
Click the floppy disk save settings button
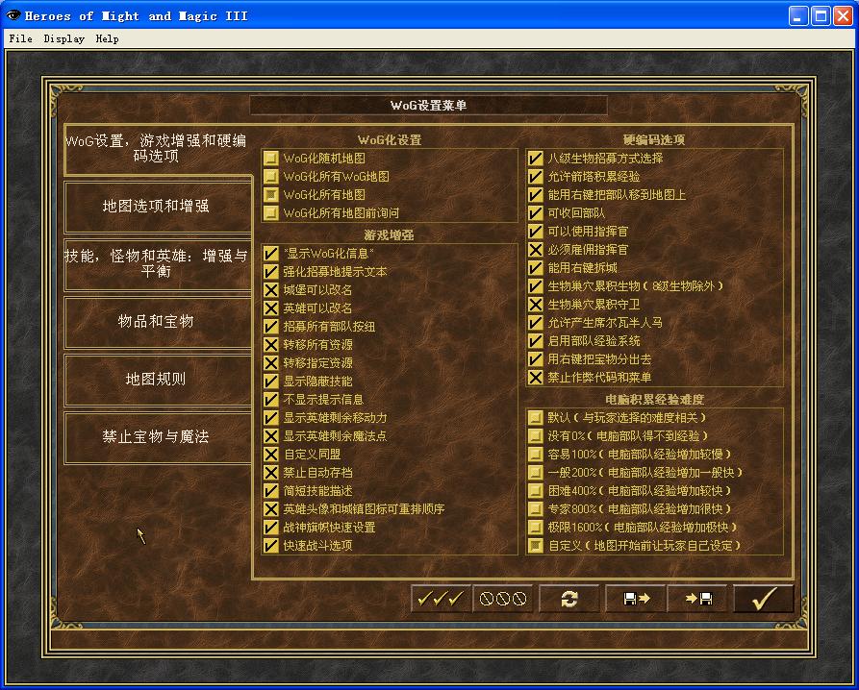(635, 598)
